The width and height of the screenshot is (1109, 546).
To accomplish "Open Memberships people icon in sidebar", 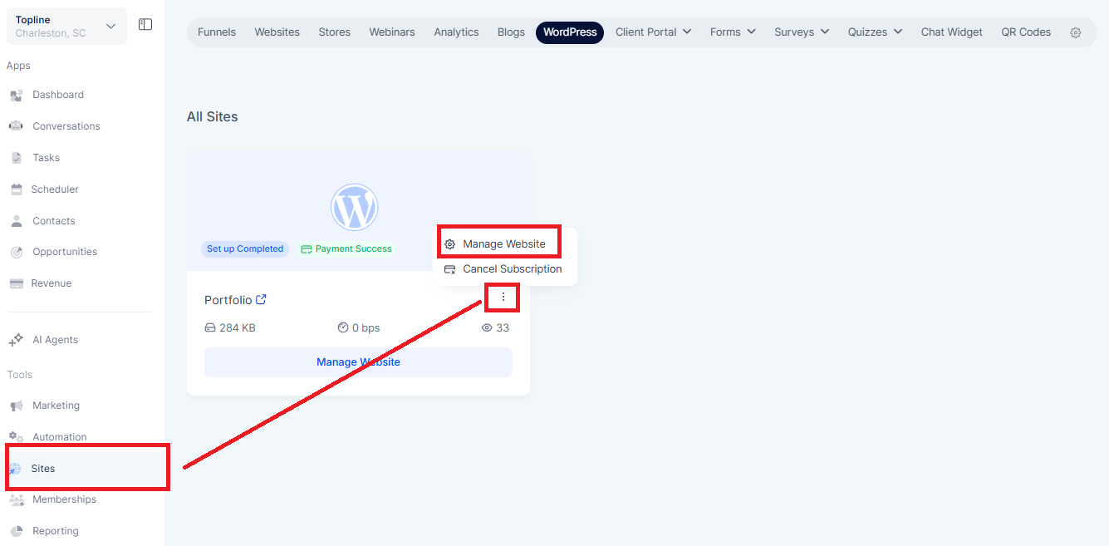I will tap(17, 499).
